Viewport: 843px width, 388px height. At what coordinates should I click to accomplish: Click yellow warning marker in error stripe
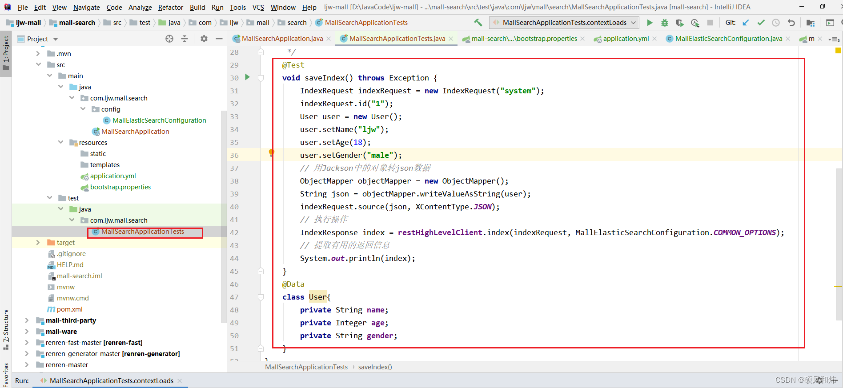click(x=838, y=287)
